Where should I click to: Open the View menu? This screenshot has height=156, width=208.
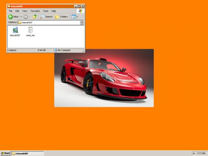point(25,11)
